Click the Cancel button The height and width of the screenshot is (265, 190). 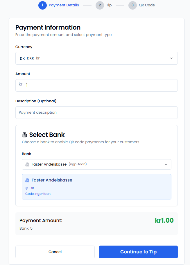click(55, 252)
